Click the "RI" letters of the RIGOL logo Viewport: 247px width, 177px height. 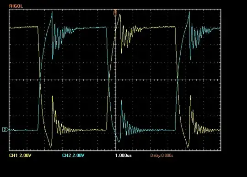point(11,6)
